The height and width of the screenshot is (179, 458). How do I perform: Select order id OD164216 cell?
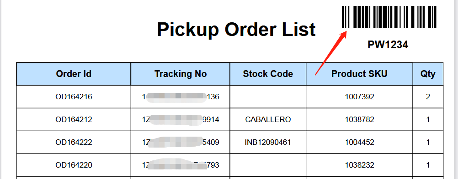74,97
